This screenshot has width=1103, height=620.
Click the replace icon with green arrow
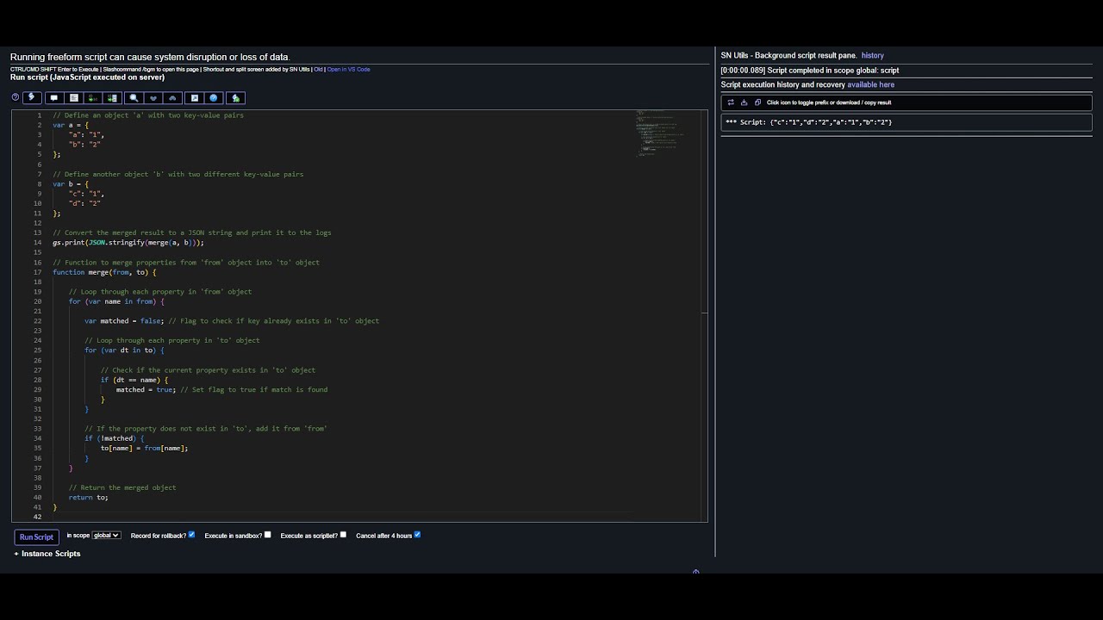coord(93,98)
